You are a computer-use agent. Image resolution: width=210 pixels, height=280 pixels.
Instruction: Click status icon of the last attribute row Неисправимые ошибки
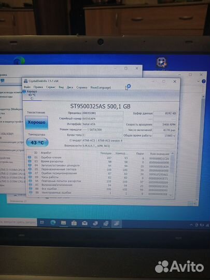point(31,192)
